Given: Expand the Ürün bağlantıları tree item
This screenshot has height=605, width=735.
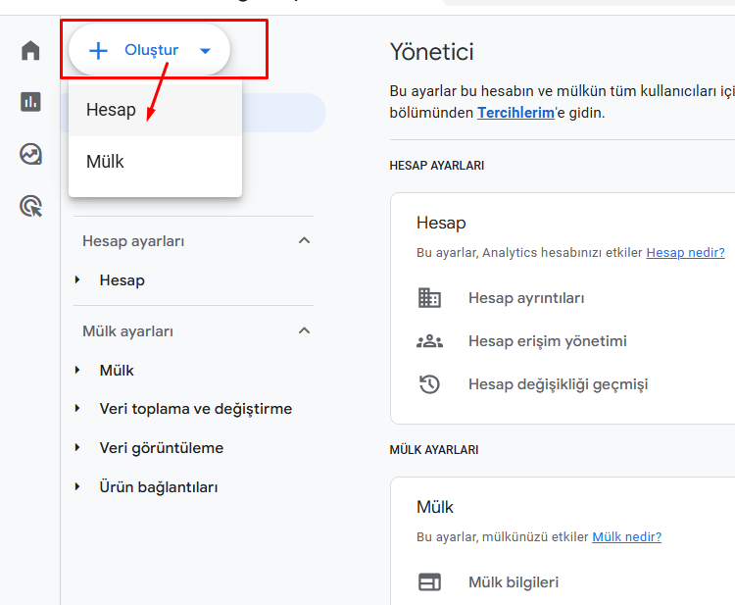Looking at the screenshot, I should [78, 487].
